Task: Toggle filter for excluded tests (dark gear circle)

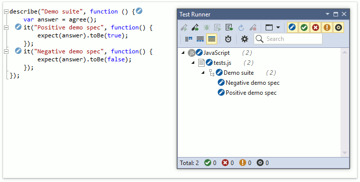Action: 339,28
